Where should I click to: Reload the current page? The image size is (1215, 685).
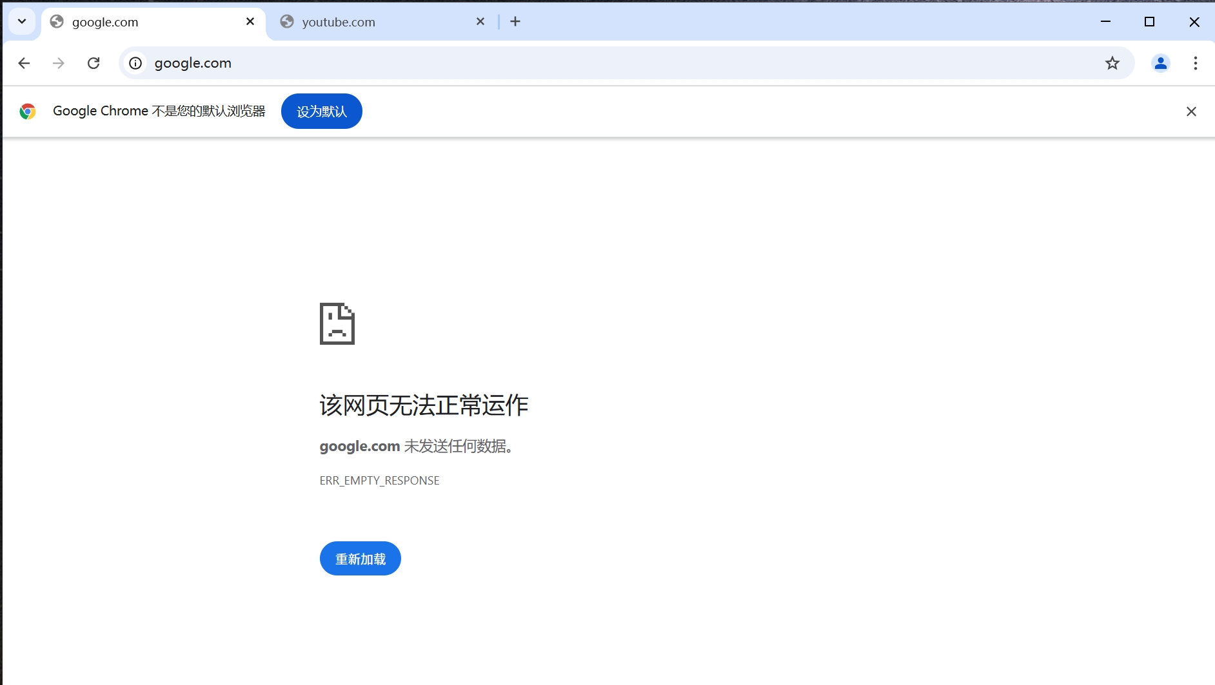coord(94,63)
